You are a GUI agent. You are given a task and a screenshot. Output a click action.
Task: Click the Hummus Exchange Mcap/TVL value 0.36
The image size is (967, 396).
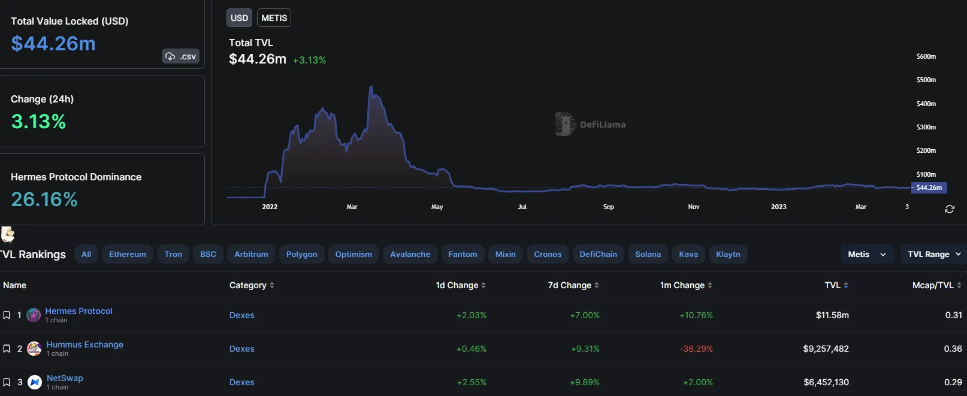pyautogui.click(x=953, y=349)
